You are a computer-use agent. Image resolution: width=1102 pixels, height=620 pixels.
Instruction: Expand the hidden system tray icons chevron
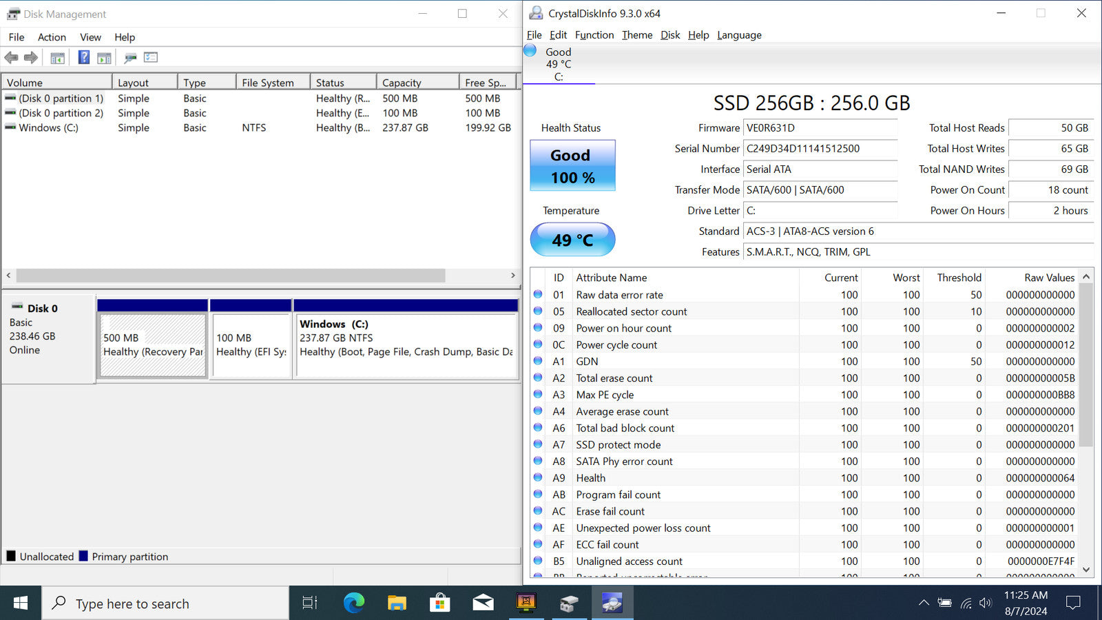pos(923,603)
